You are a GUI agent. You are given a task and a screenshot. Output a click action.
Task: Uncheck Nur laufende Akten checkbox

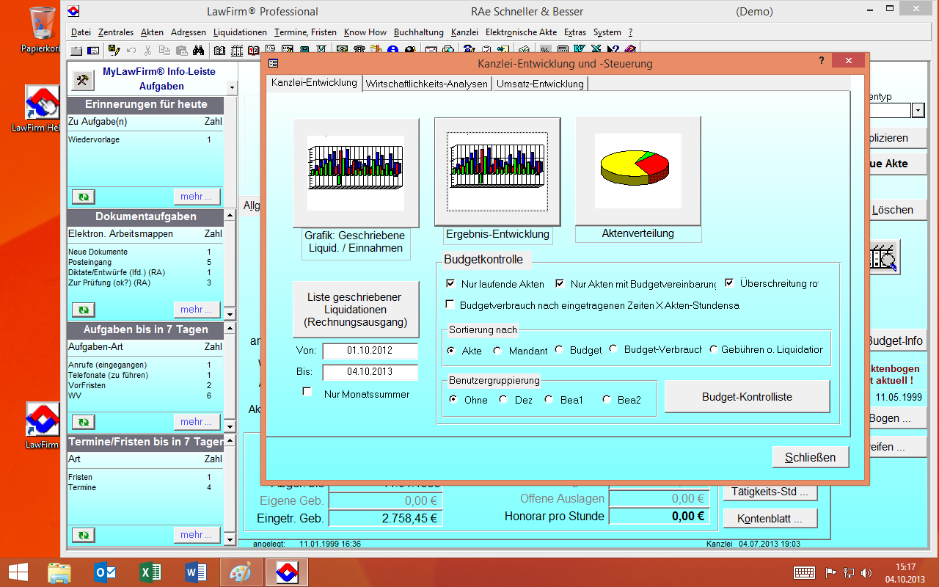[x=450, y=283]
